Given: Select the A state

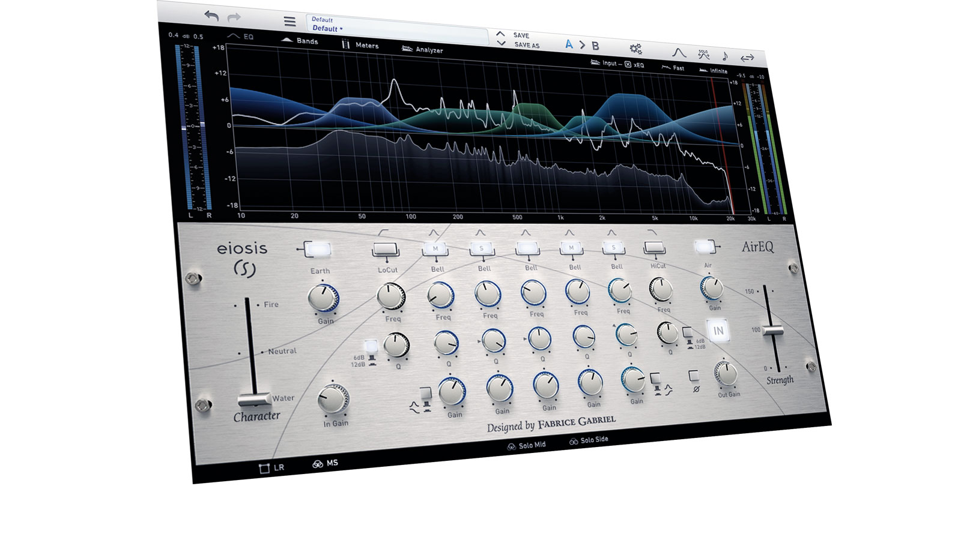Looking at the screenshot, I should [x=568, y=44].
